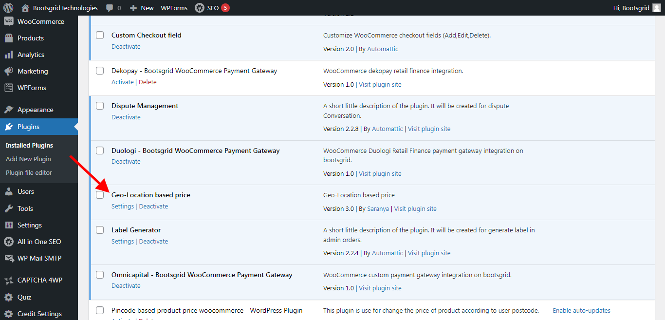Image resolution: width=665 pixels, height=320 pixels.
Task: Check the Label Generator checkbox
Action: [x=100, y=230]
